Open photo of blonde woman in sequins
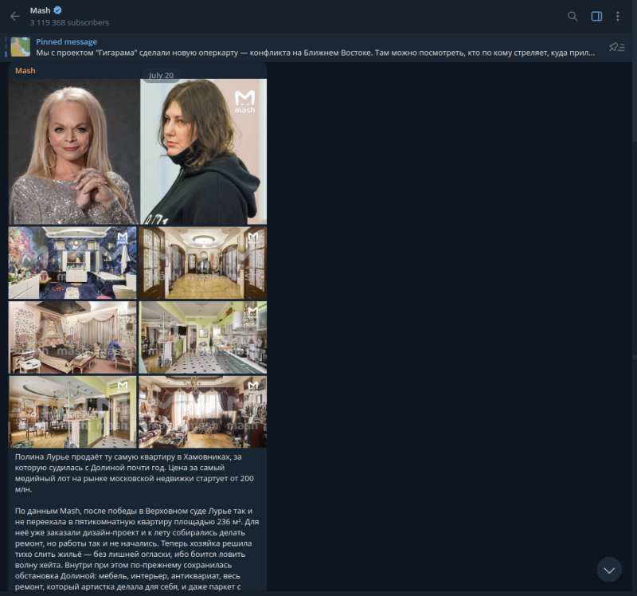This screenshot has height=596, width=637. [73, 151]
